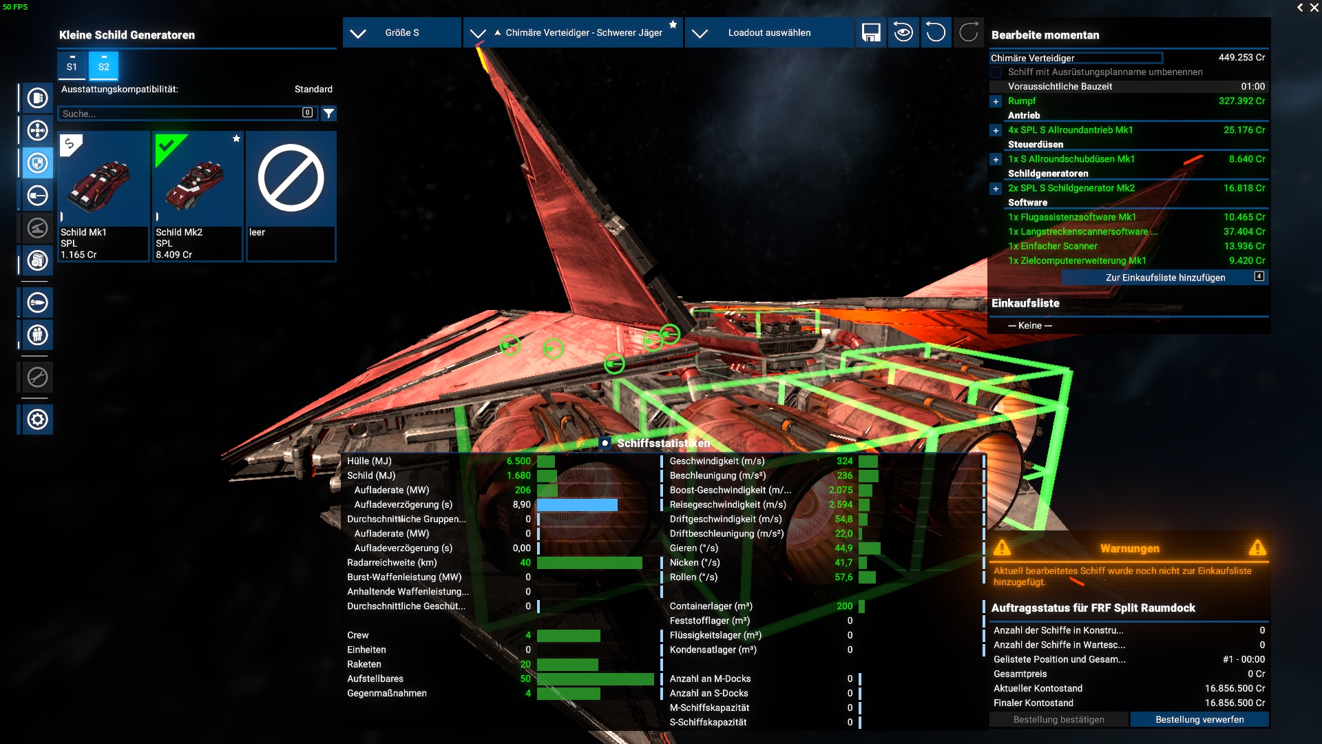Select the S2 slot tab
The width and height of the screenshot is (1322, 744).
click(x=104, y=66)
